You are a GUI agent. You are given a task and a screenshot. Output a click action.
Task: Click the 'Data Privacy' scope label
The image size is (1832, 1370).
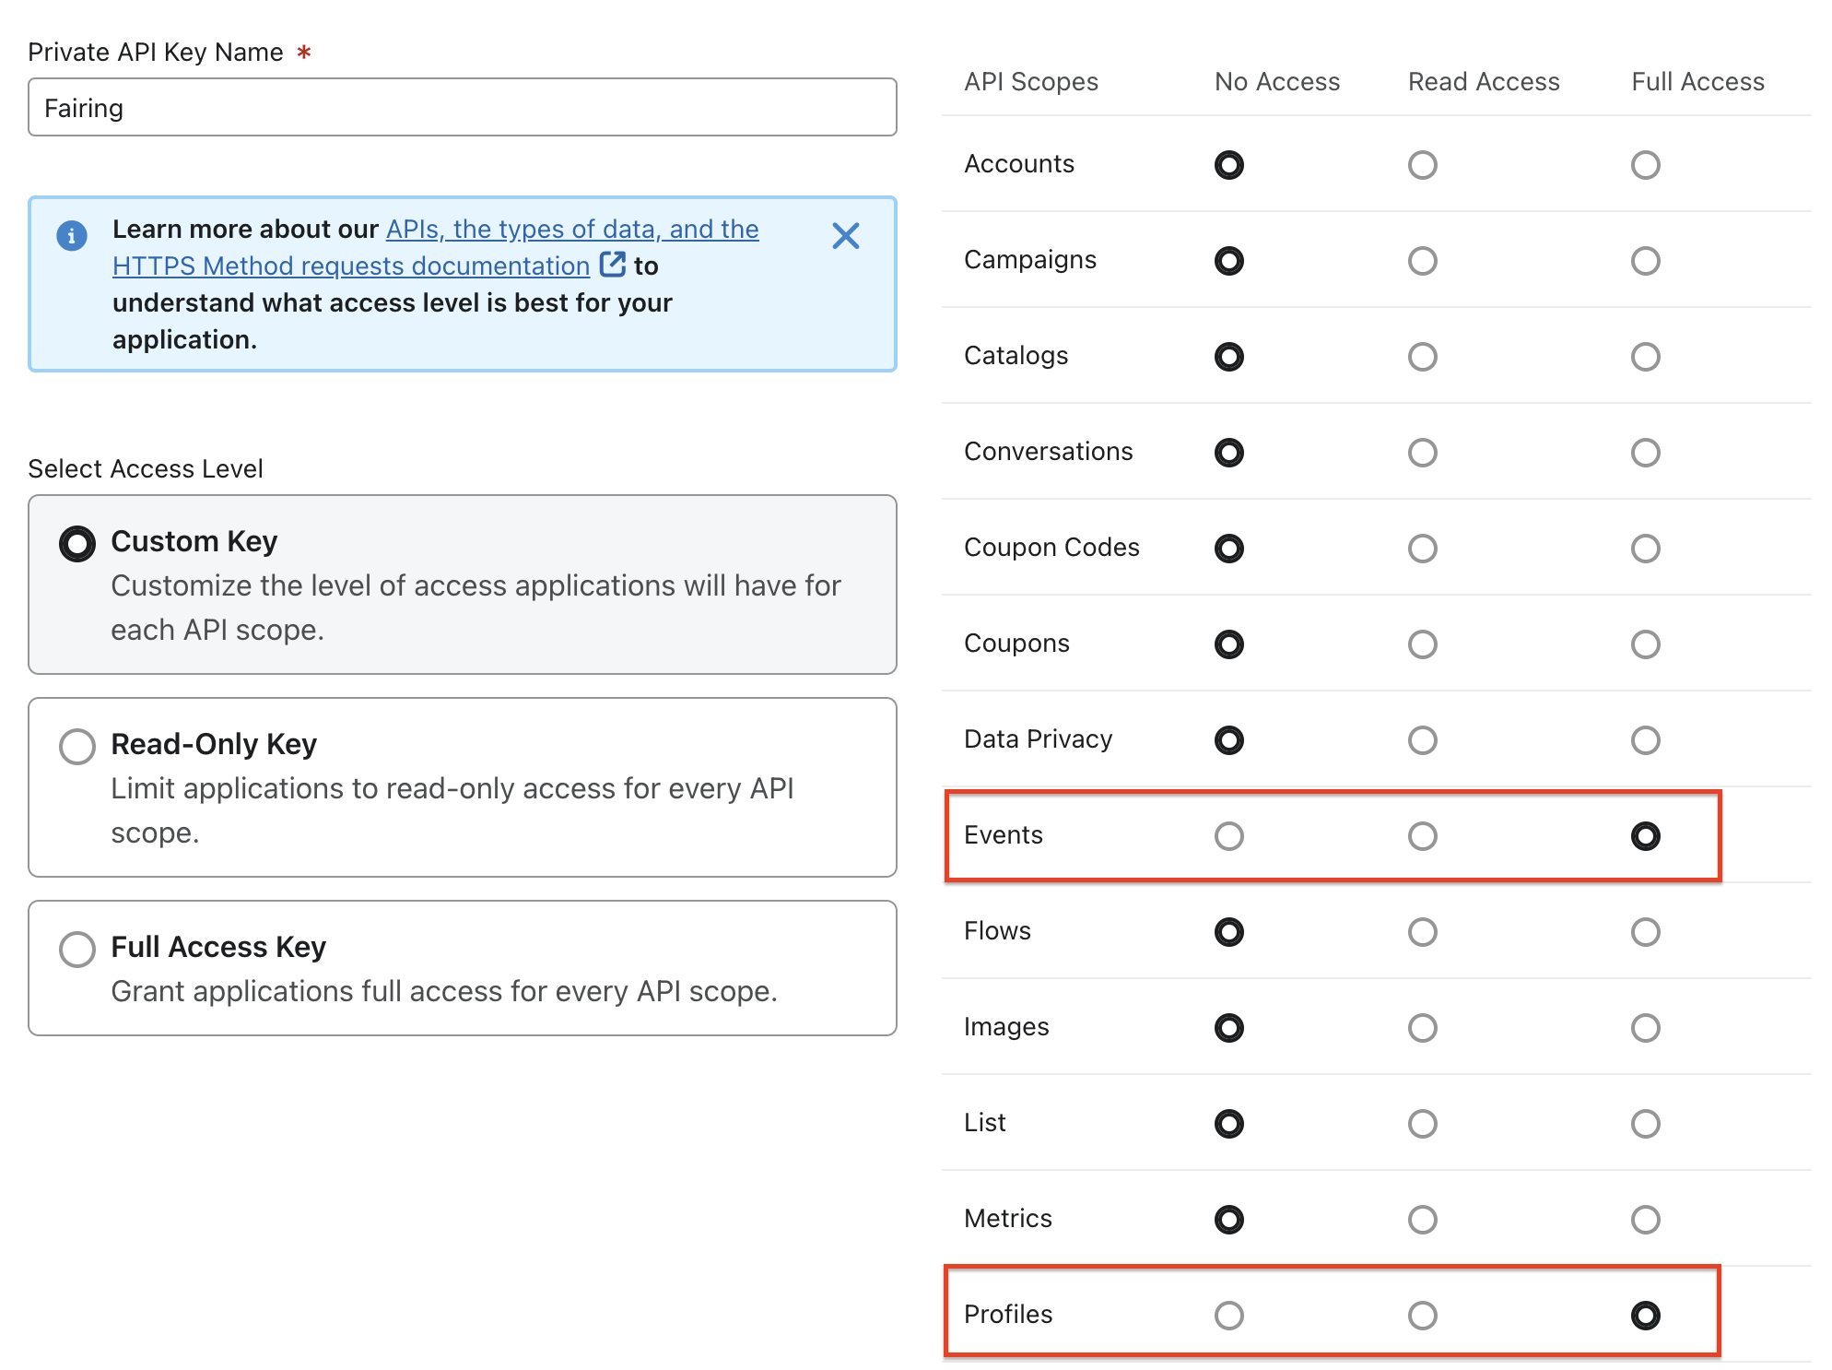point(1038,739)
